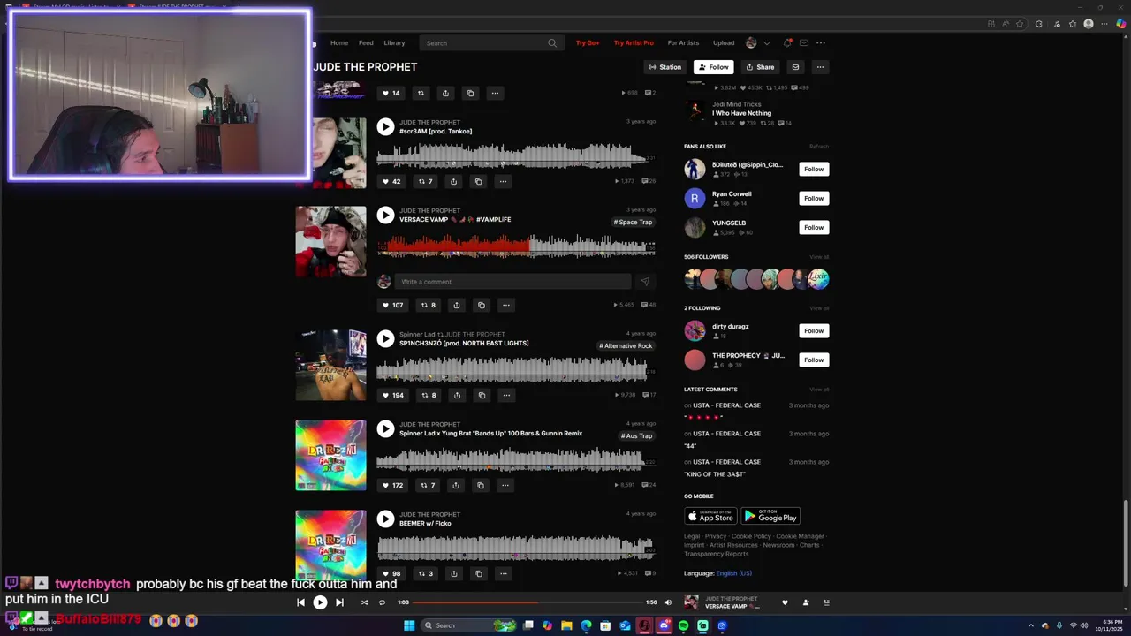
Task: Expand the user avatar dropdown arrow in the header
Action: (x=766, y=42)
